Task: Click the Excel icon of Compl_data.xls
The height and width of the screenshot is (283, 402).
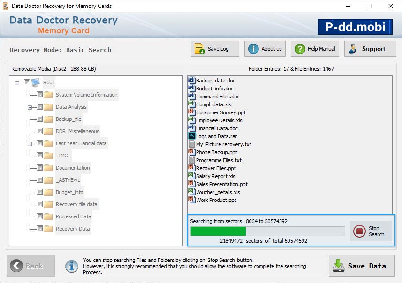Action: pos(191,104)
